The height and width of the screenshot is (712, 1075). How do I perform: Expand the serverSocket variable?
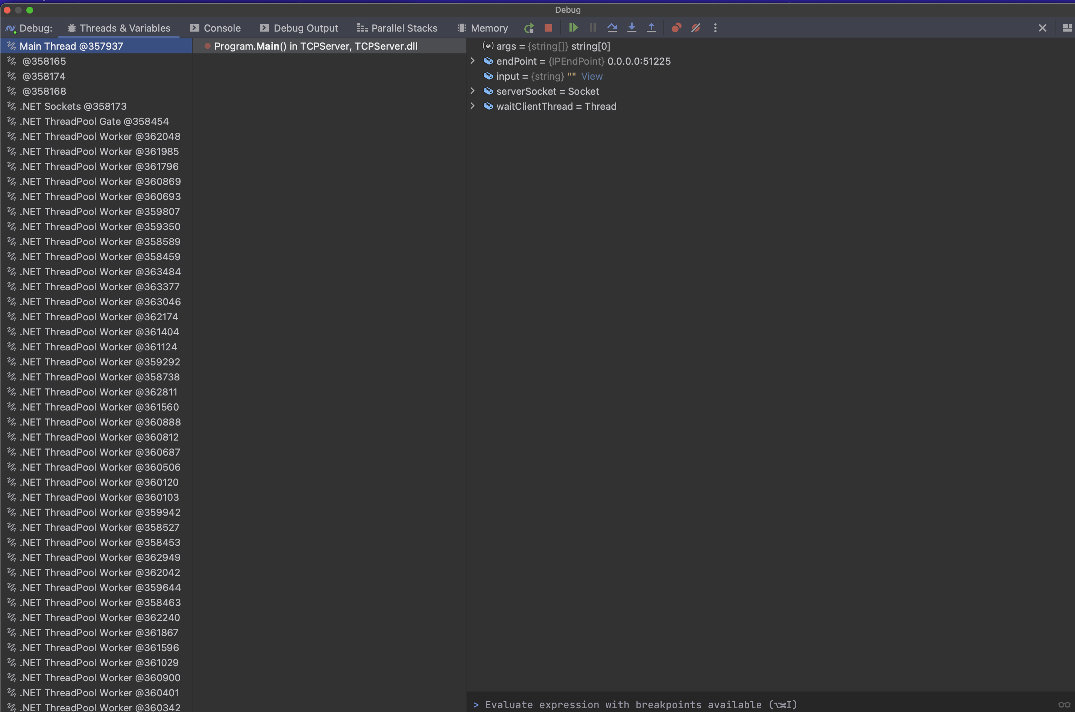(x=472, y=91)
